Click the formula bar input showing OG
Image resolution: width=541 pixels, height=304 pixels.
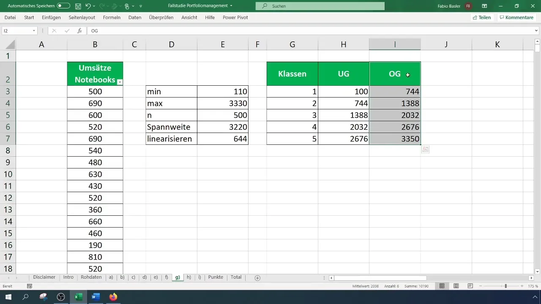[x=311, y=31]
